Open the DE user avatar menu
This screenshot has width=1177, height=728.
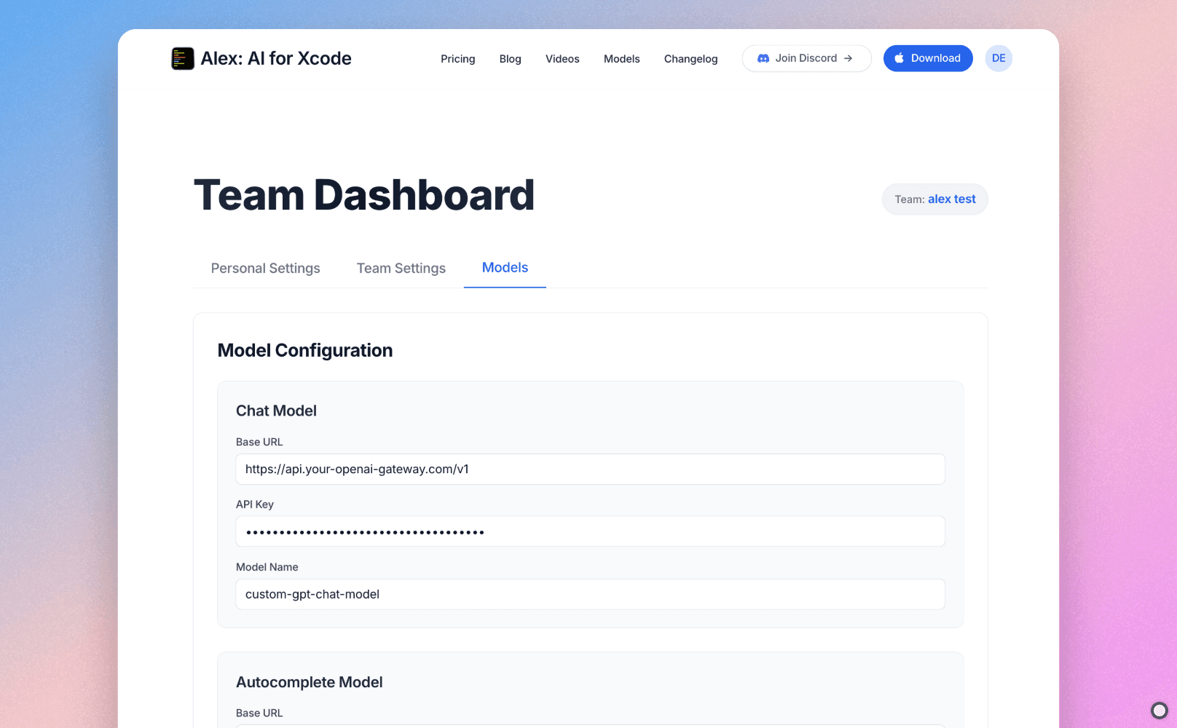pyautogui.click(x=999, y=58)
